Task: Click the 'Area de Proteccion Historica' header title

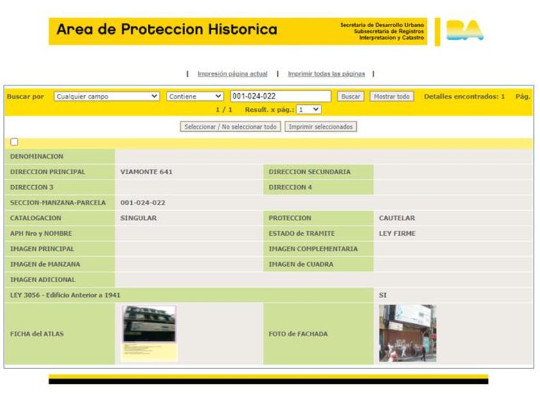Action: coord(167,30)
